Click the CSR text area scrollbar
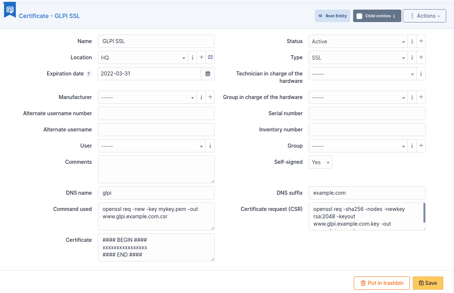This screenshot has width=454, height=293. [x=424, y=213]
